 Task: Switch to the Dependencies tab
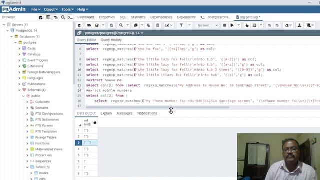pyautogui.click(x=161, y=17)
